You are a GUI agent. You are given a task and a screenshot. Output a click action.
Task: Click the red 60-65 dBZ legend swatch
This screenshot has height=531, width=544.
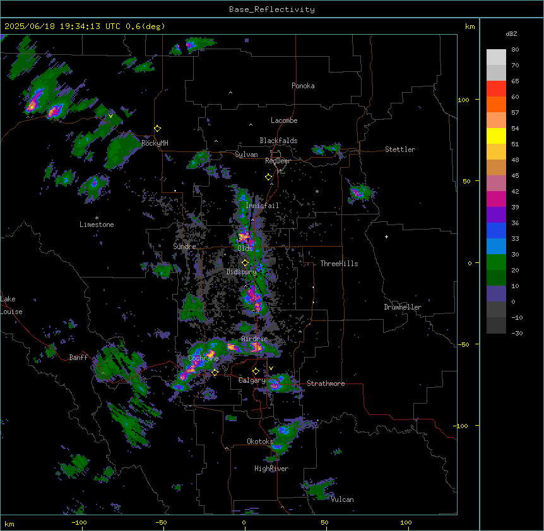(x=496, y=88)
